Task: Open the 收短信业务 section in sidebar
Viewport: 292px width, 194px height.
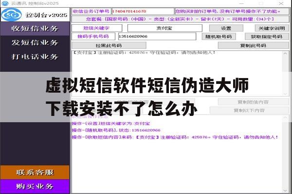Action: pos(35,29)
